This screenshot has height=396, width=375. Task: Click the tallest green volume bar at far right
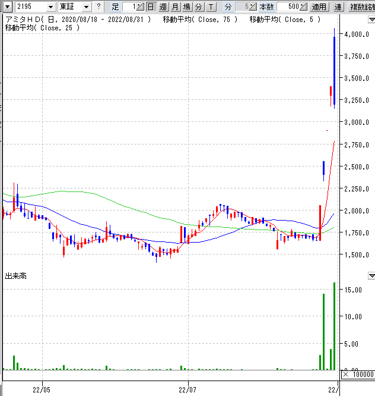[335, 326]
